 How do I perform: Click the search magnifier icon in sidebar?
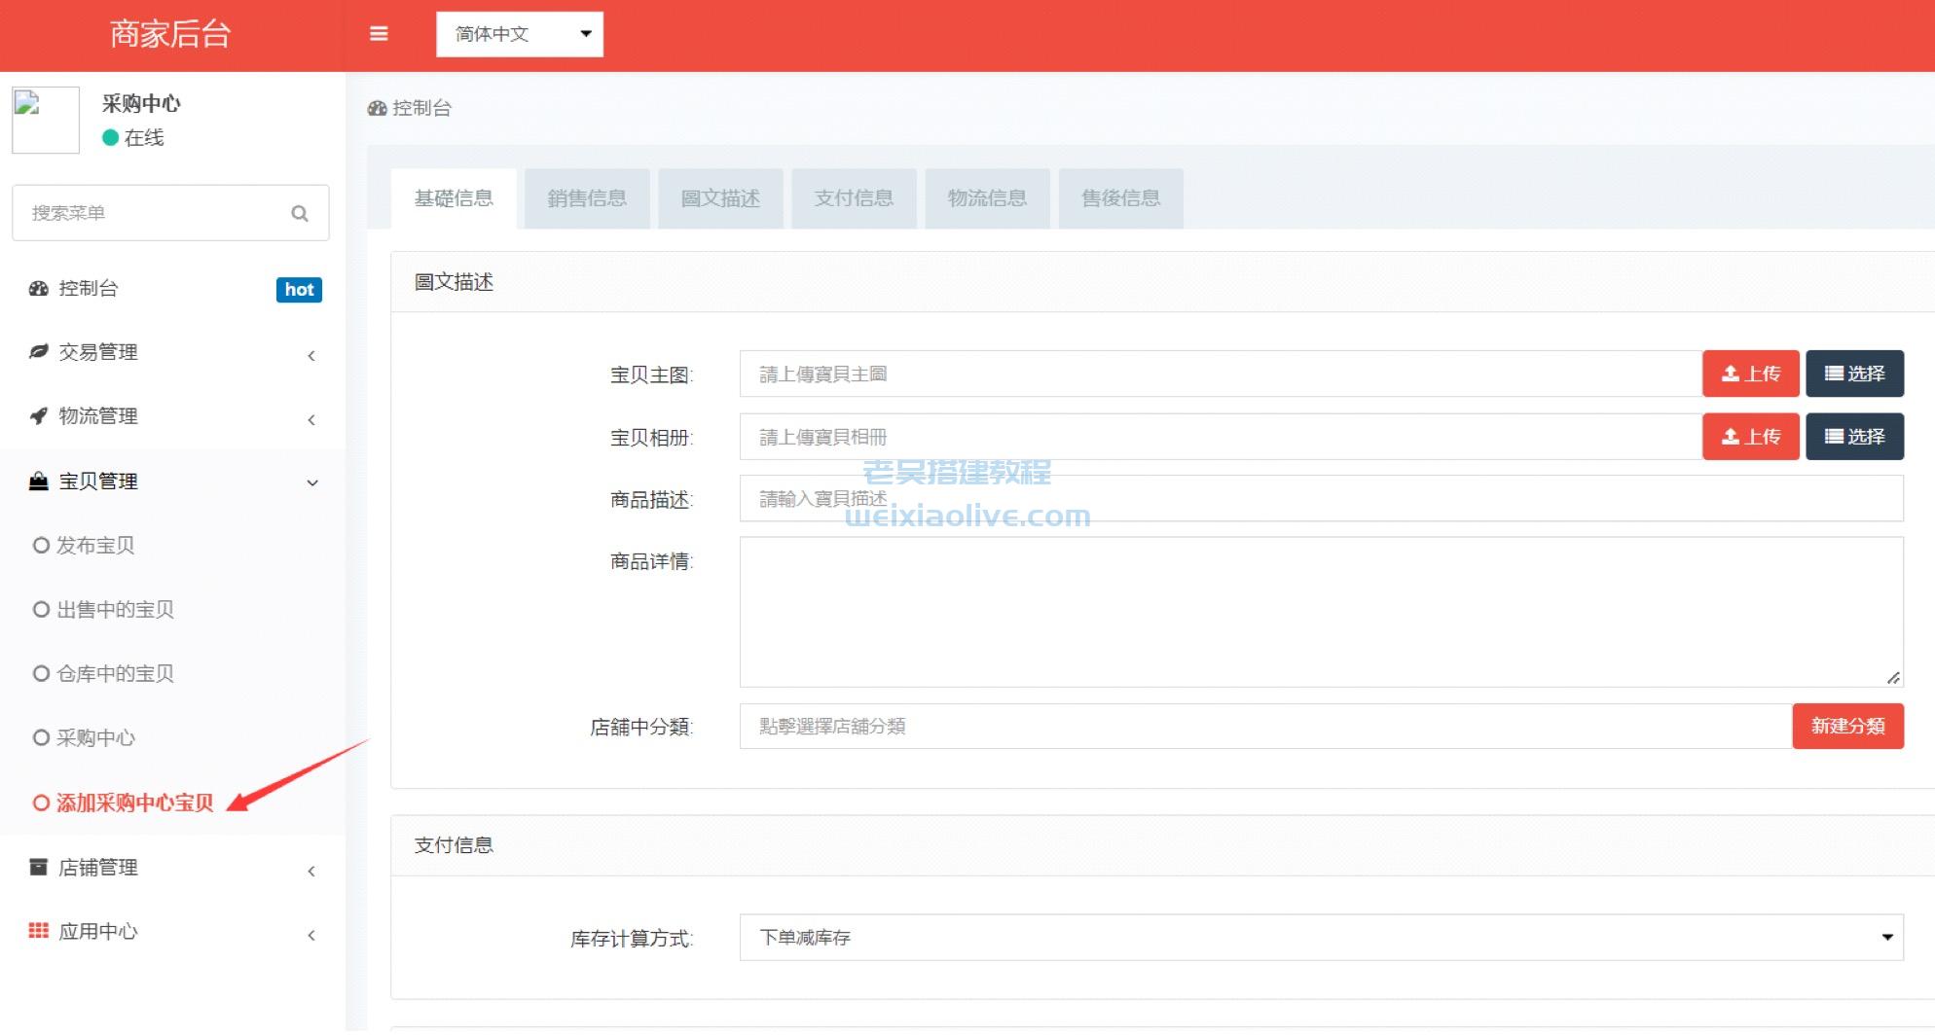(299, 212)
